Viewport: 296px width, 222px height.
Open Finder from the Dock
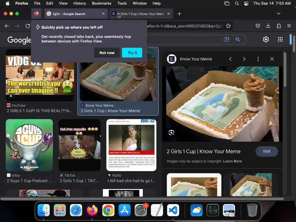(44, 210)
